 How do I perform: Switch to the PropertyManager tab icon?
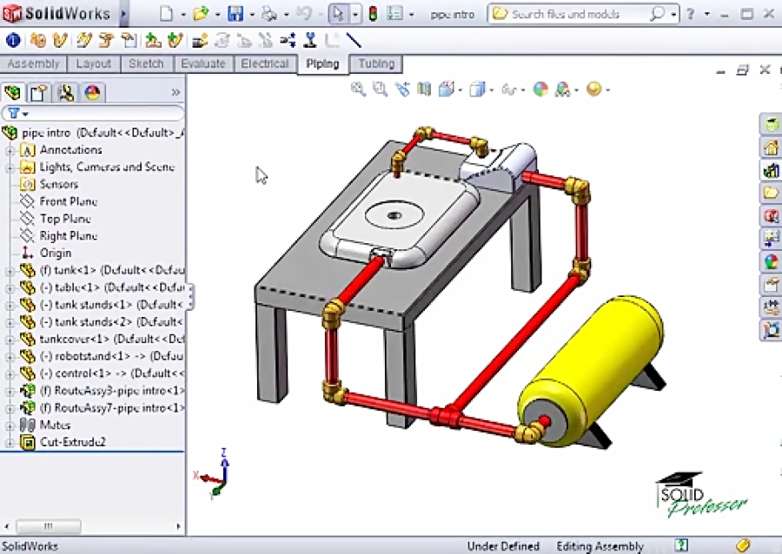point(39,92)
